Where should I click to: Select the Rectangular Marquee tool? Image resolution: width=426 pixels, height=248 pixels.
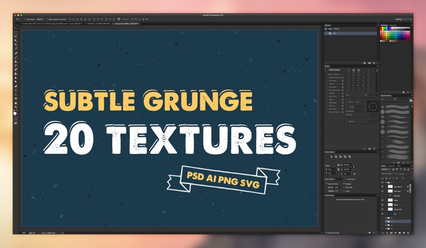click(x=16, y=33)
